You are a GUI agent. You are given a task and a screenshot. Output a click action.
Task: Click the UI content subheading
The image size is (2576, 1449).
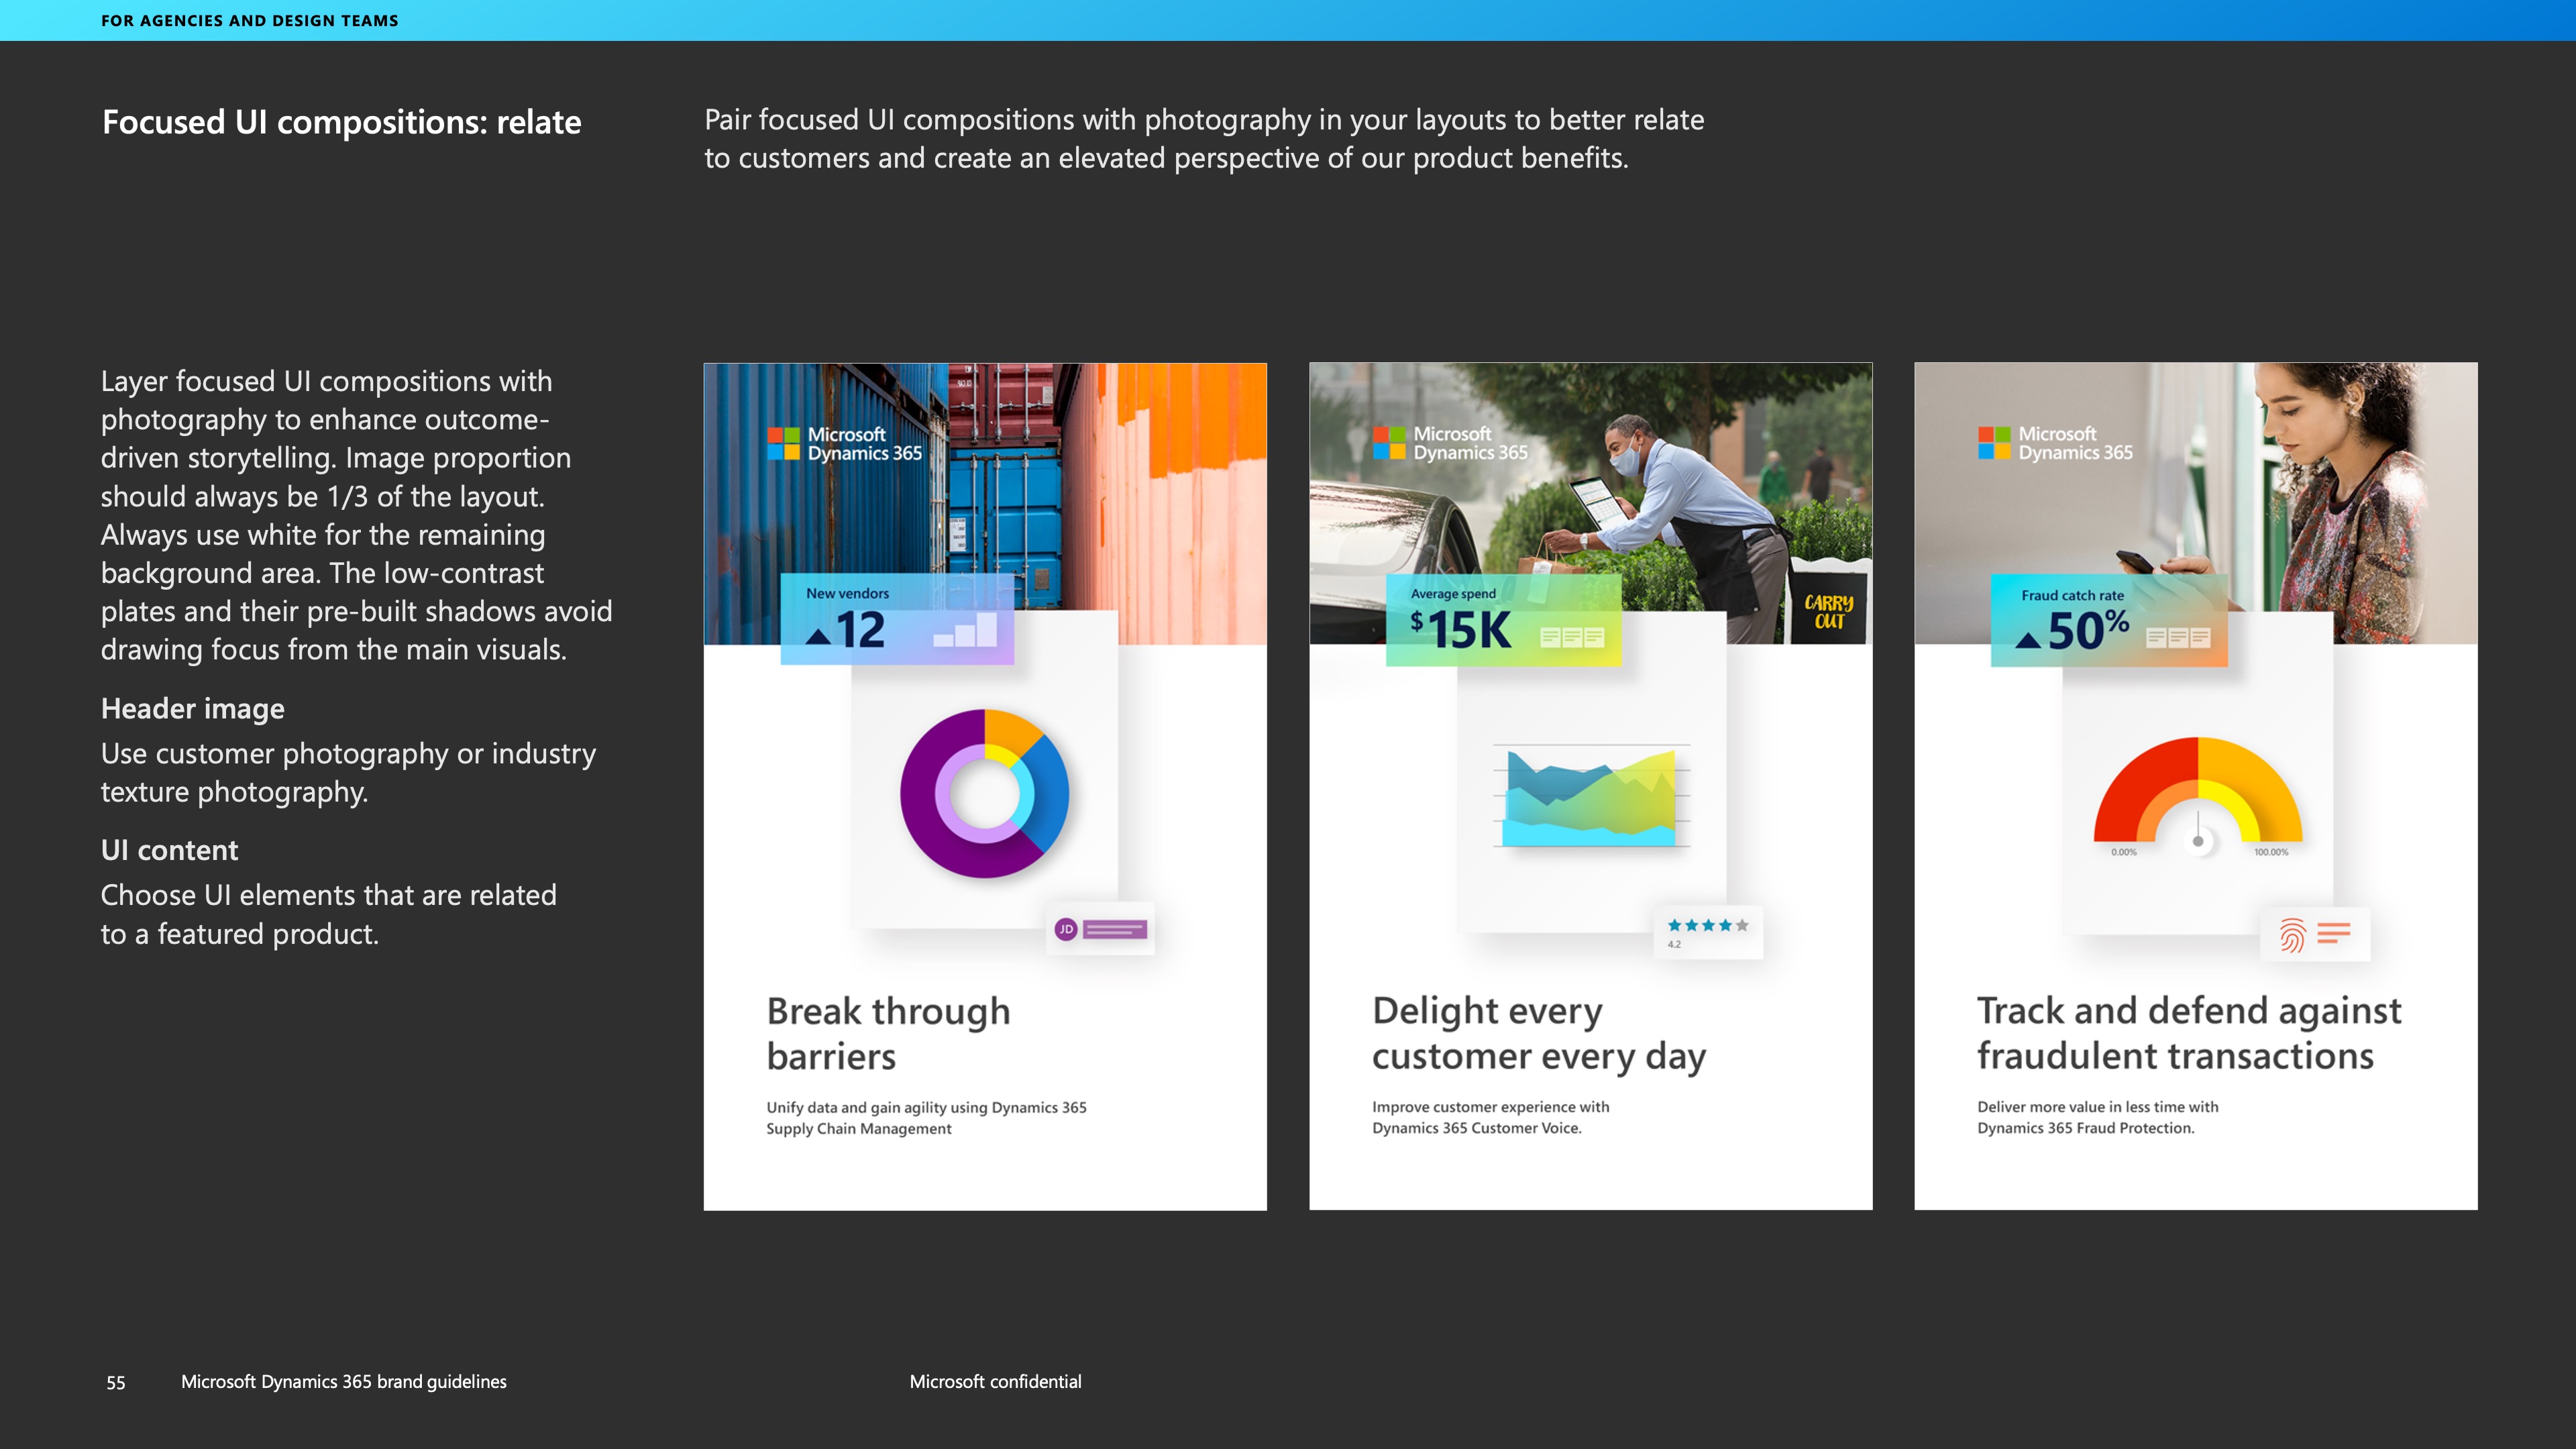click(x=169, y=850)
